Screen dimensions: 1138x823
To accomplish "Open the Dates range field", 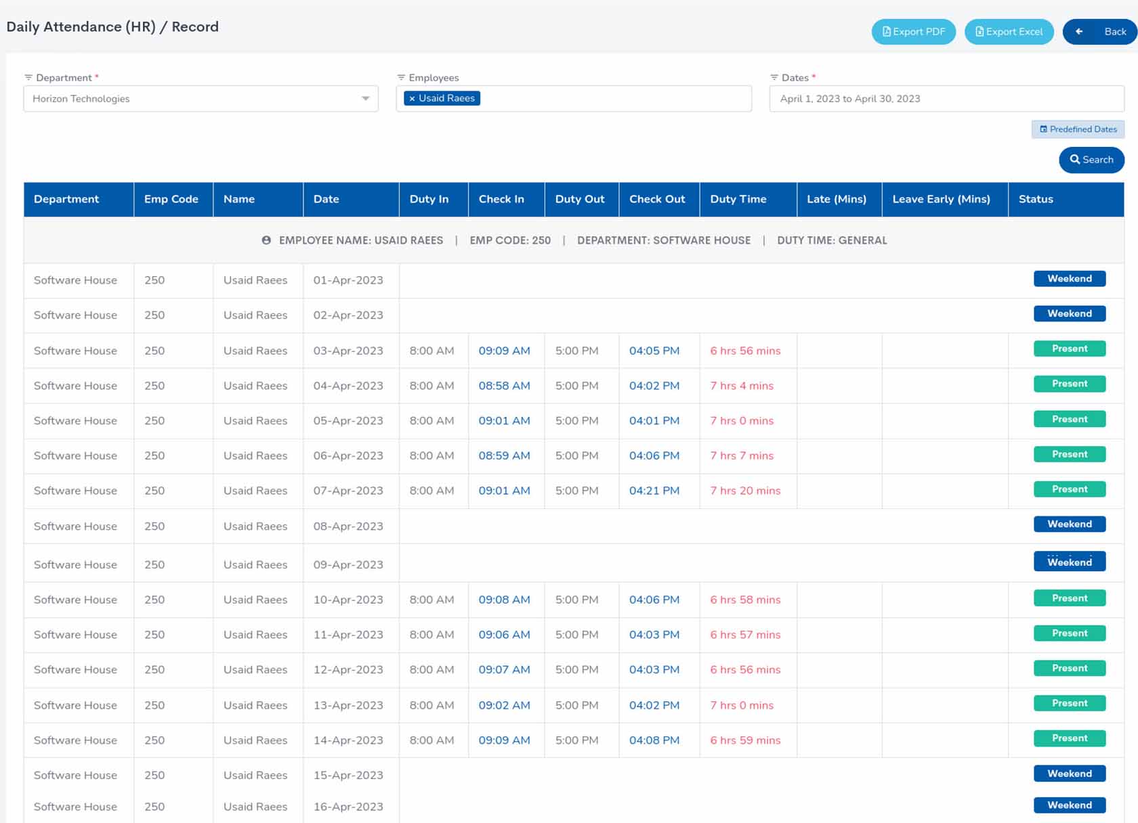I will tap(946, 99).
